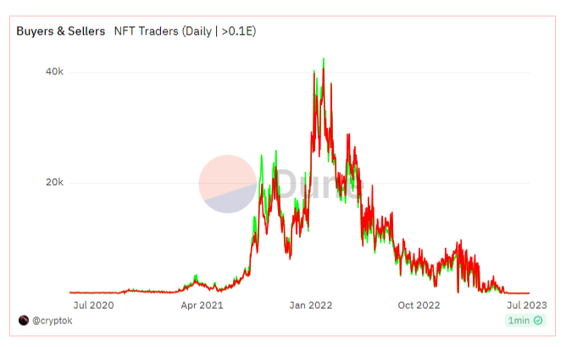Click the 1min refresh status badge

click(525, 320)
